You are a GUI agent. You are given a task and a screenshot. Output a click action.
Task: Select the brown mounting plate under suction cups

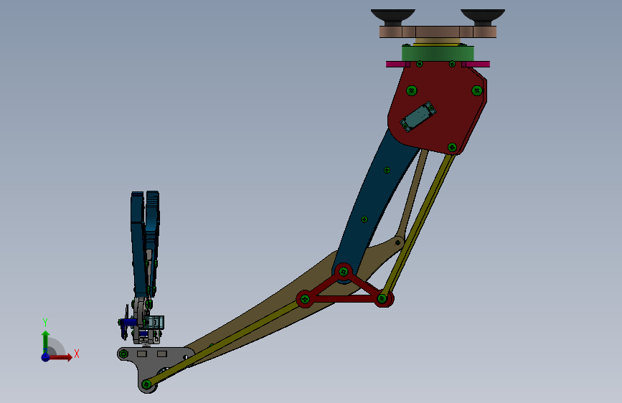pos(438,32)
